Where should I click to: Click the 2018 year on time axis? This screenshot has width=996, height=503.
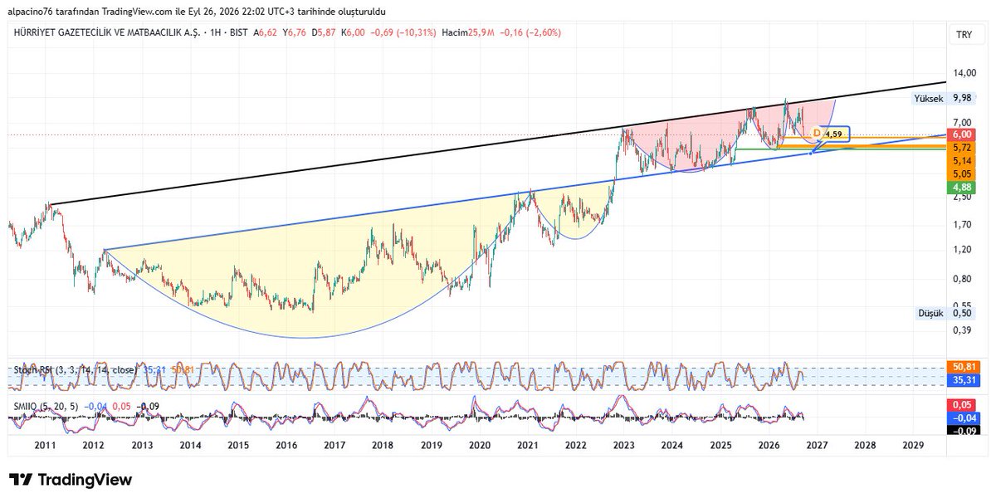click(383, 446)
